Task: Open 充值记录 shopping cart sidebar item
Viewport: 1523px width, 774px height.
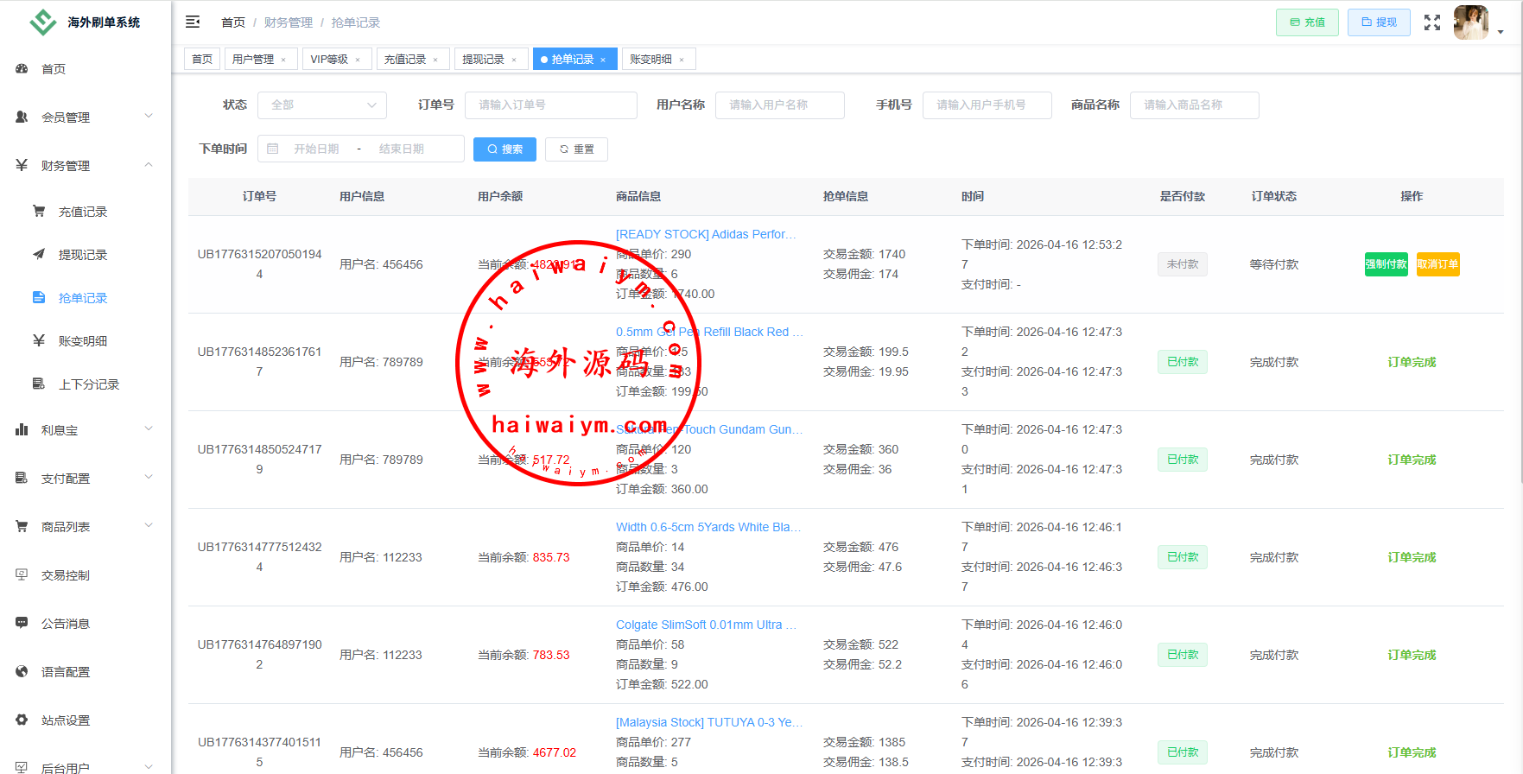Action: click(82, 212)
